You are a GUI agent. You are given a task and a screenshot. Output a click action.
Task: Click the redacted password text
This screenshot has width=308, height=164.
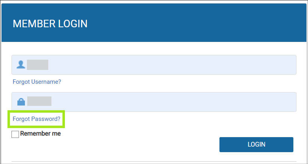coord(39,101)
